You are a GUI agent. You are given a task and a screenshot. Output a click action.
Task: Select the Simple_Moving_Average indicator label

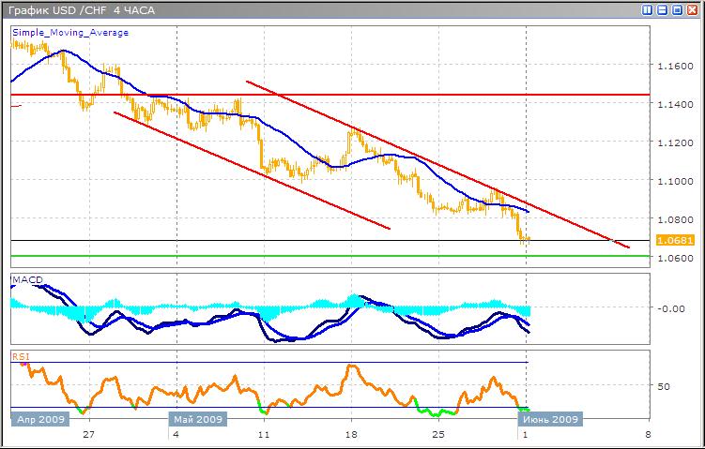tap(70, 33)
